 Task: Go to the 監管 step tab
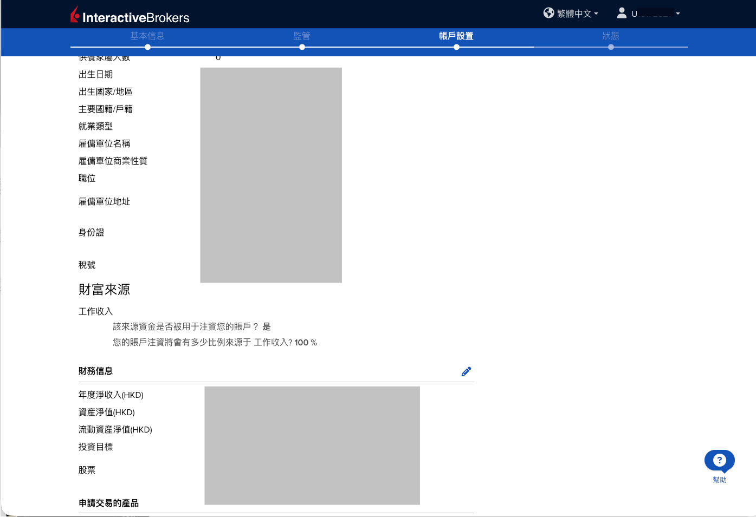tap(302, 36)
